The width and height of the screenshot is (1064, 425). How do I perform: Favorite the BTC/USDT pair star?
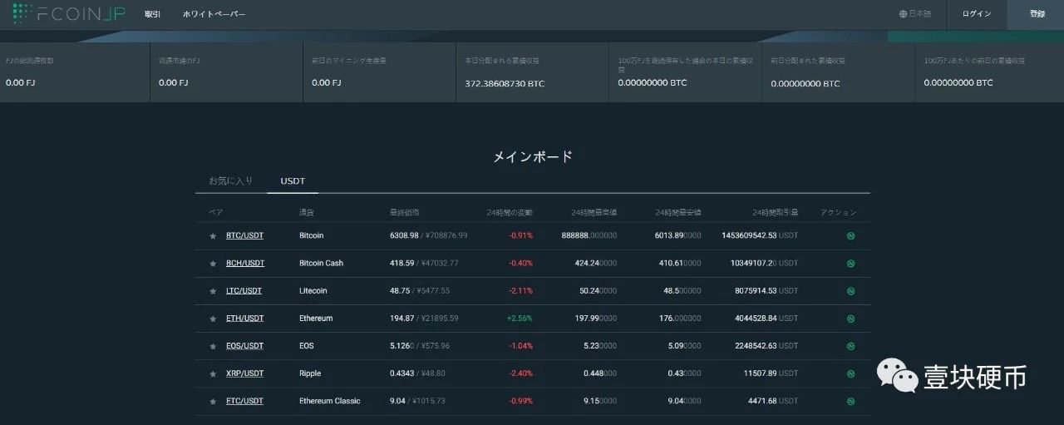point(213,235)
